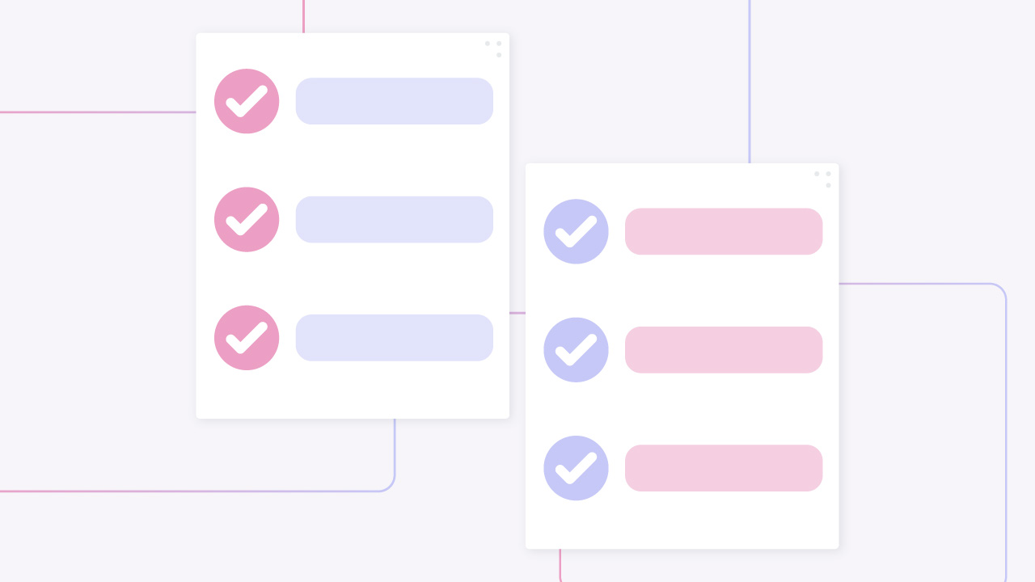
Task: Select the top pink bar in right card
Action: [724, 231]
